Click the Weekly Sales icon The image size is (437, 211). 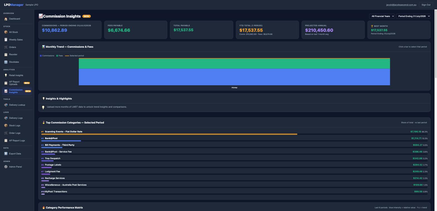(x=6, y=40)
